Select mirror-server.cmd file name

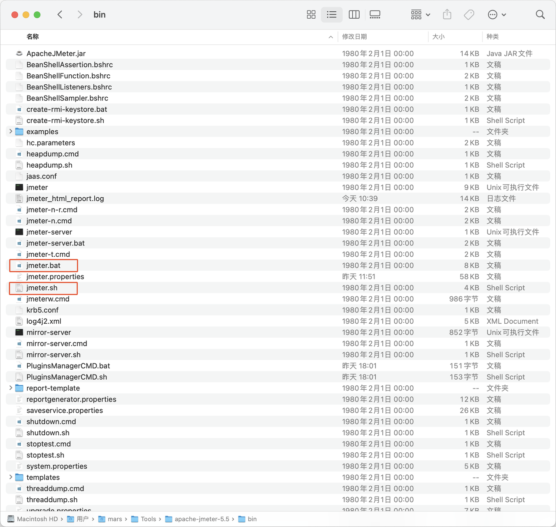(56, 344)
